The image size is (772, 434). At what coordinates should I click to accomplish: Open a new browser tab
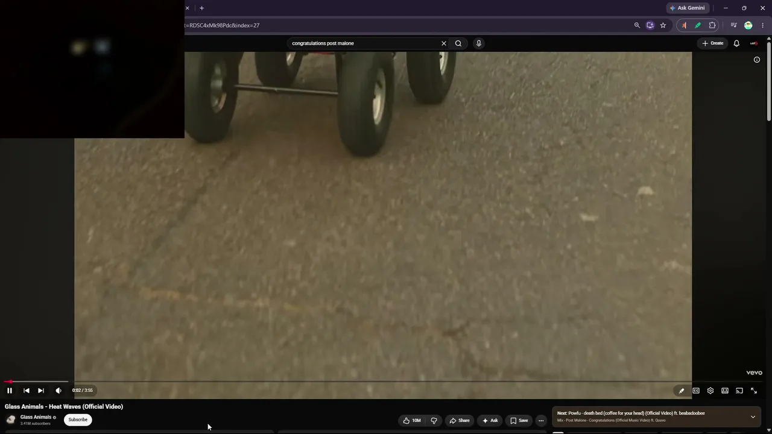(x=201, y=8)
